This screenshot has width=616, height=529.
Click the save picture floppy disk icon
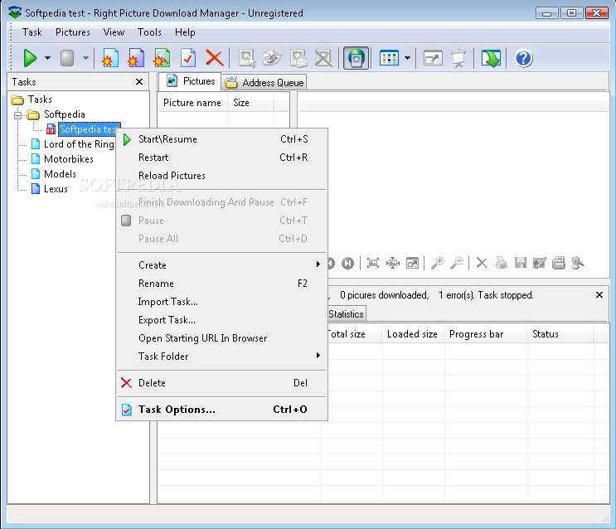[521, 263]
